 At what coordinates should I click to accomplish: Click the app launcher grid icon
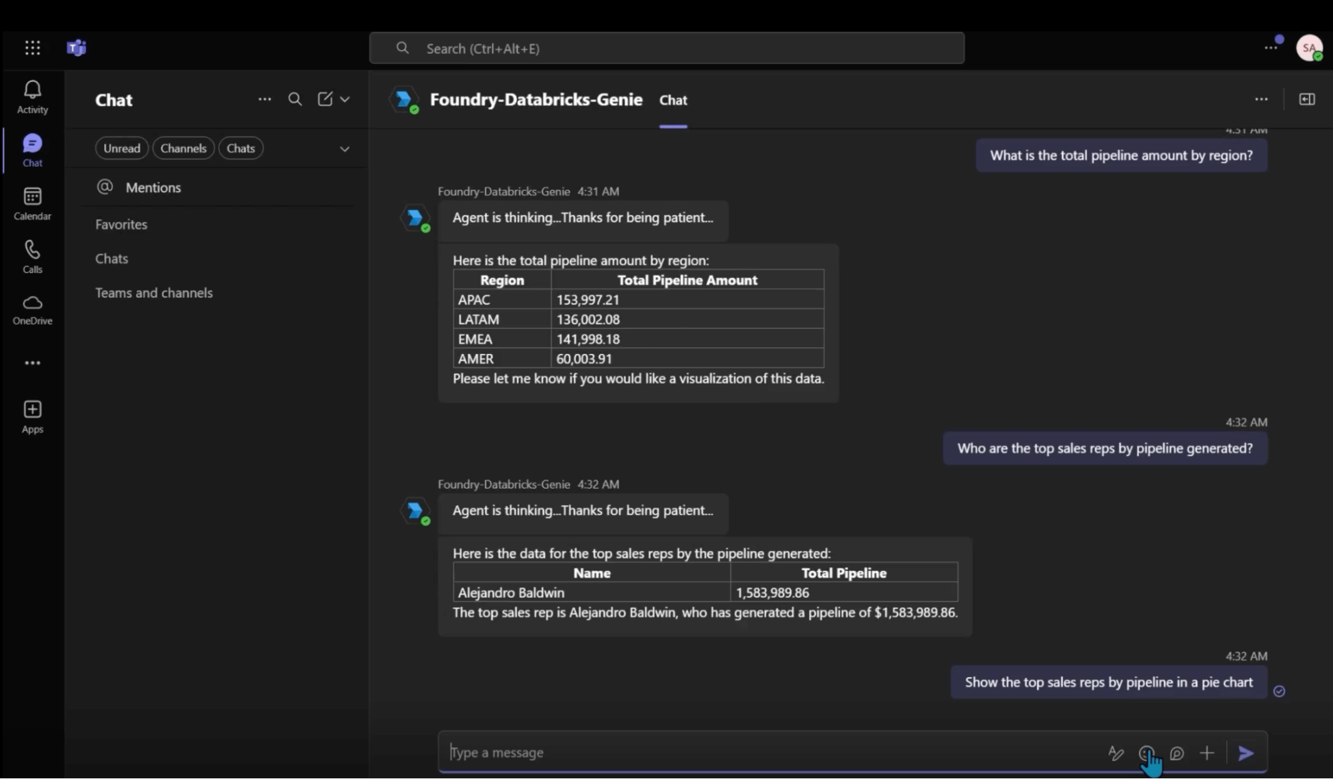tap(32, 47)
